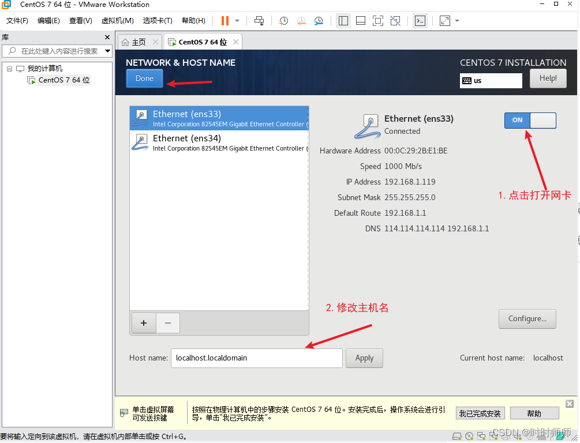Select Ethernet (ens33) in the device list

(x=219, y=118)
